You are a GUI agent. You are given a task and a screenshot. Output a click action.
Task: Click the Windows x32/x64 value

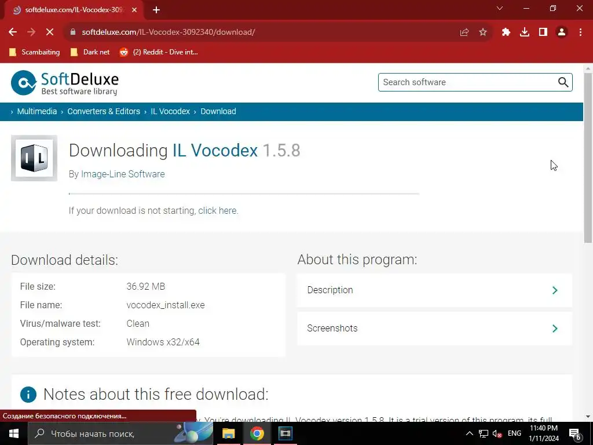coord(163,342)
